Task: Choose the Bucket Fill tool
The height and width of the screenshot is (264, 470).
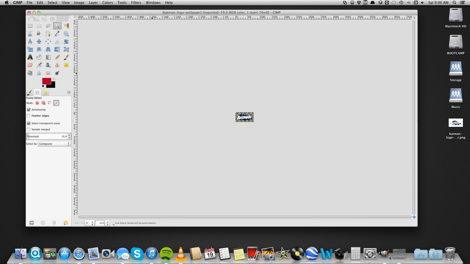Action: click(x=39, y=57)
